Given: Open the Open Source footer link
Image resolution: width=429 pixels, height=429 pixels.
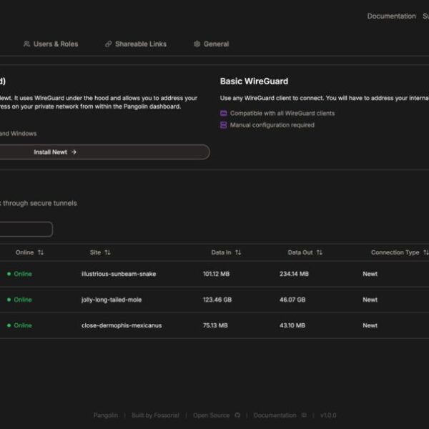Looking at the screenshot, I should tap(211, 415).
